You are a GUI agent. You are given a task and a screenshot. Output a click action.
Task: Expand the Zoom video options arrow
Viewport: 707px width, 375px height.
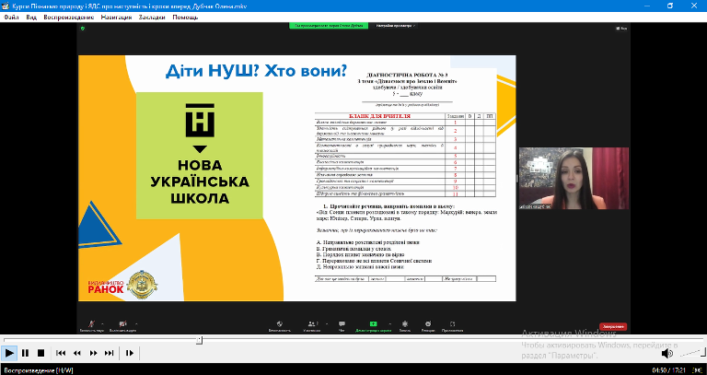click(x=136, y=323)
